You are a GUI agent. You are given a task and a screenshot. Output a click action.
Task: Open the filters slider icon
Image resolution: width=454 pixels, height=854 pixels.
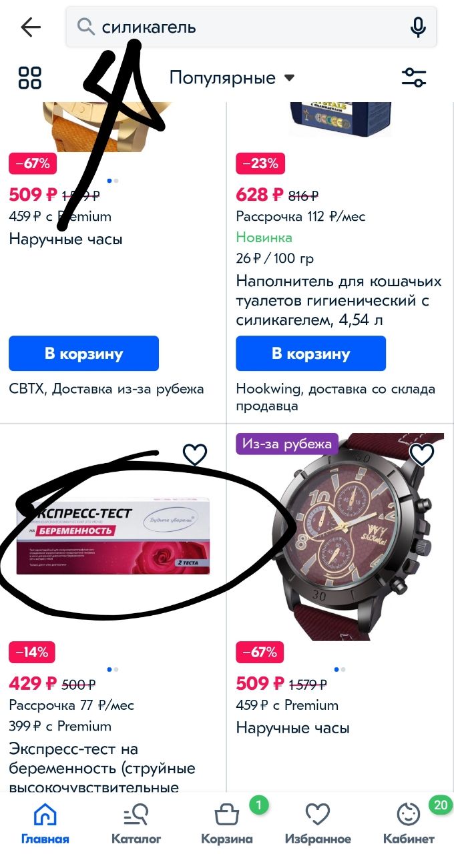[414, 77]
